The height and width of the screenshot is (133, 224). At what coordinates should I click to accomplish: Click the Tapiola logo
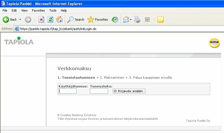click(x=19, y=41)
